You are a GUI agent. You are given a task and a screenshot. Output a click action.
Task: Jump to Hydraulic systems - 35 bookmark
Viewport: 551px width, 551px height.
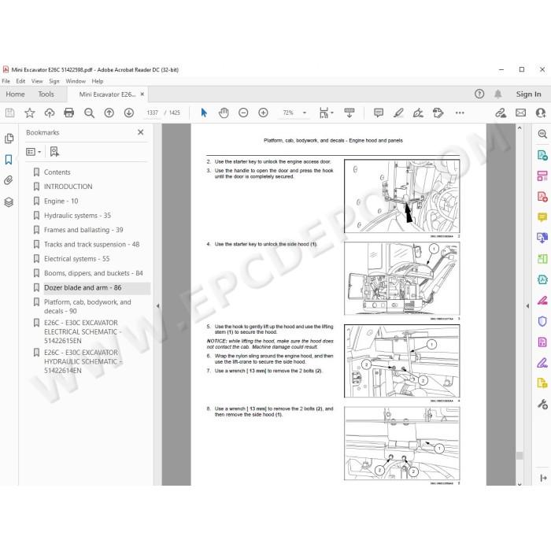[77, 216]
